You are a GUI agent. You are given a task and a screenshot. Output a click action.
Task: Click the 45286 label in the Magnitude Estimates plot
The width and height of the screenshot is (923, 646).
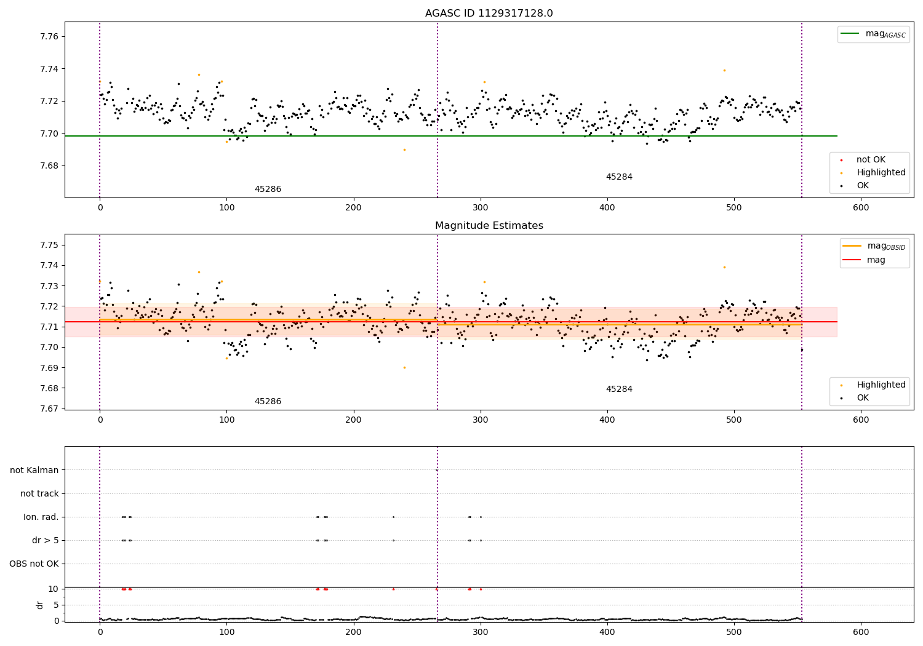coord(268,402)
